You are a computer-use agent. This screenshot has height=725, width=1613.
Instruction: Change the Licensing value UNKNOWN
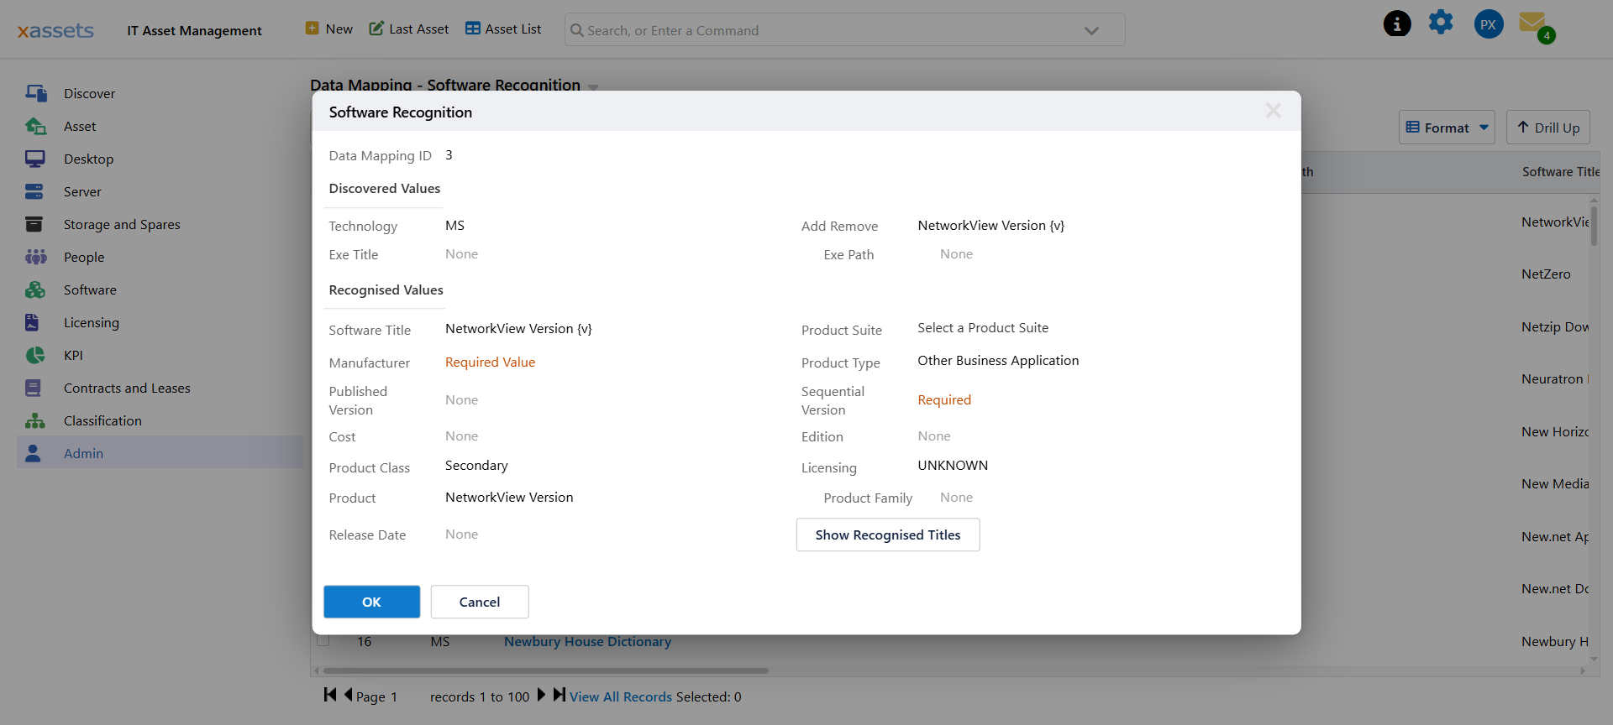[x=953, y=466]
